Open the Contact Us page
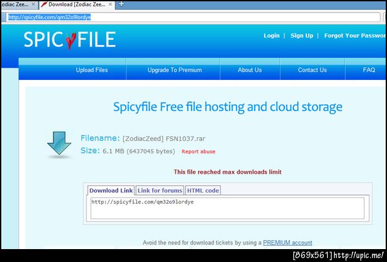 [312, 70]
